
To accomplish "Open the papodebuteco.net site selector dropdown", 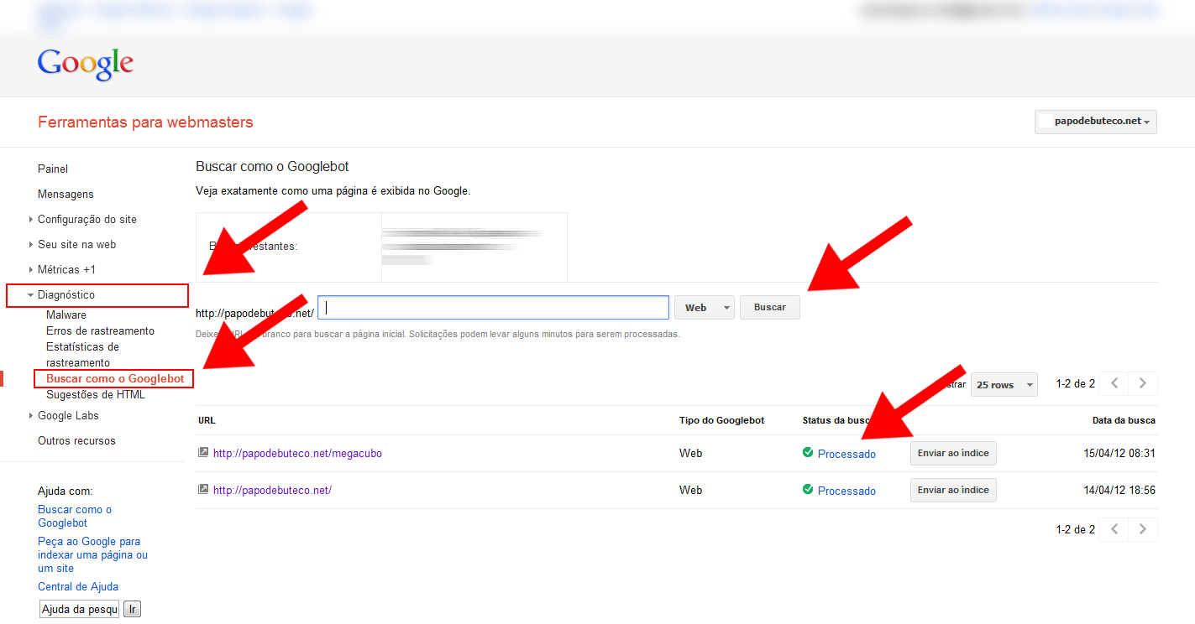I will coord(1096,121).
